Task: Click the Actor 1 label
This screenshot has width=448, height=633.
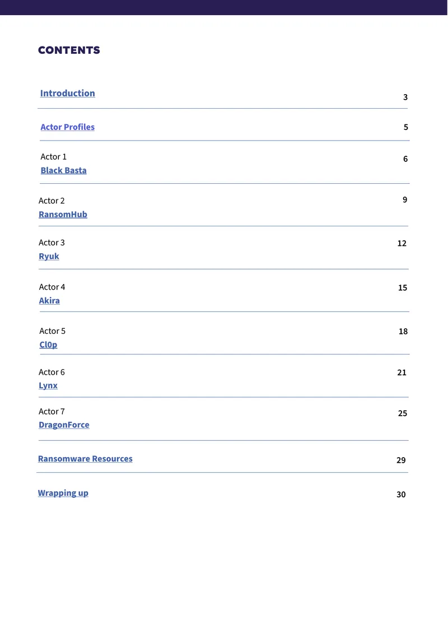Action: click(53, 157)
